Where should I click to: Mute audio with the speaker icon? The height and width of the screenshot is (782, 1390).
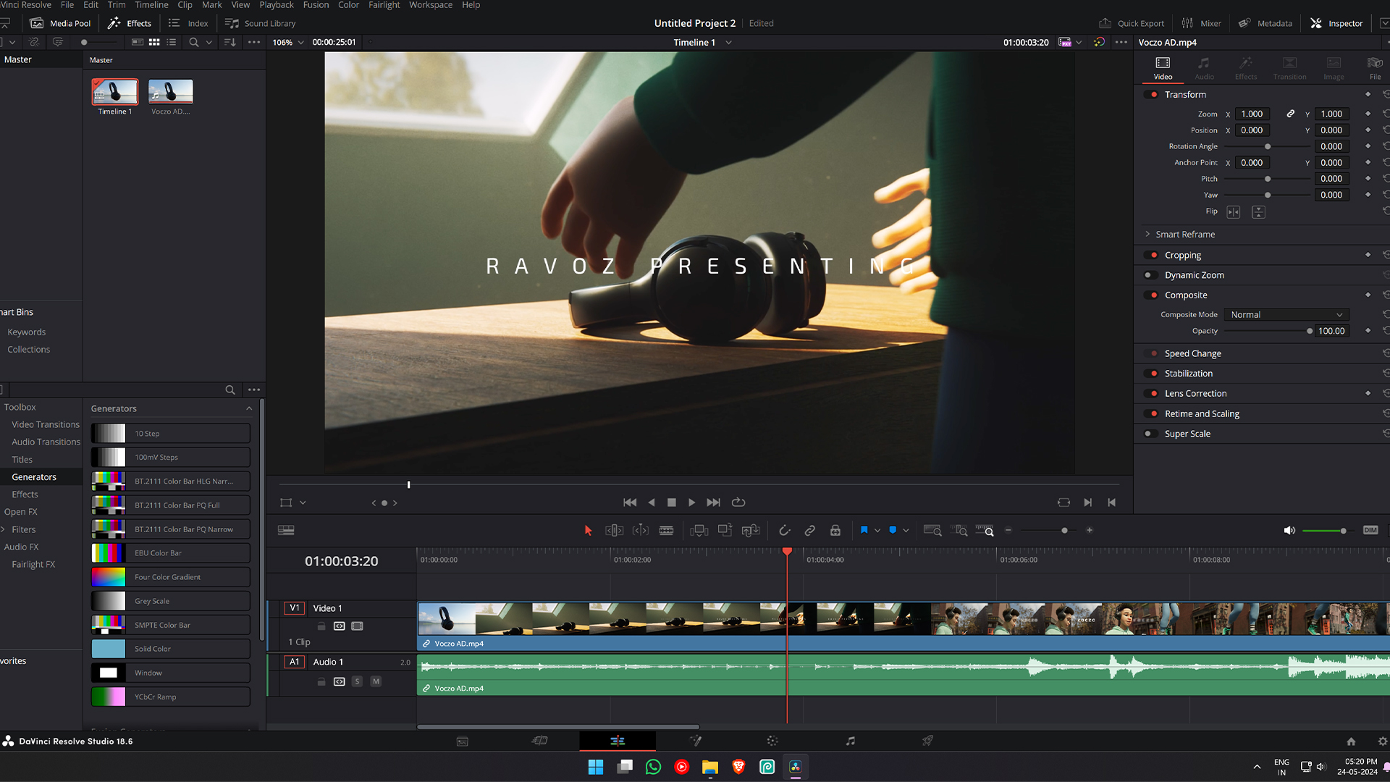click(x=1289, y=531)
